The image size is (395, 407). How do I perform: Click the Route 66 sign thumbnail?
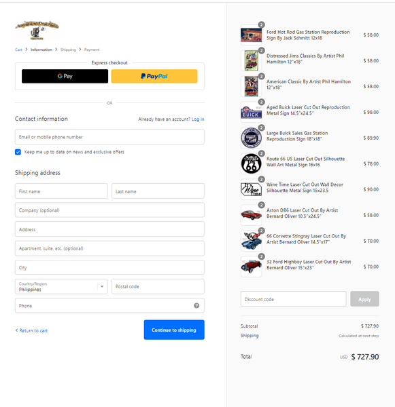pyautogui.click(x=251, y=163)
